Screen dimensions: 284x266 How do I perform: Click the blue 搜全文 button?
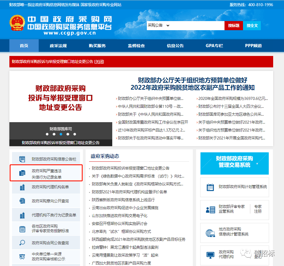click(252, 25)
